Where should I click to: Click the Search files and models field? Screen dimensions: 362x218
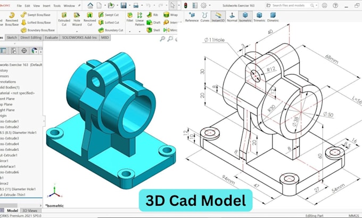click(x=292, y=5)
